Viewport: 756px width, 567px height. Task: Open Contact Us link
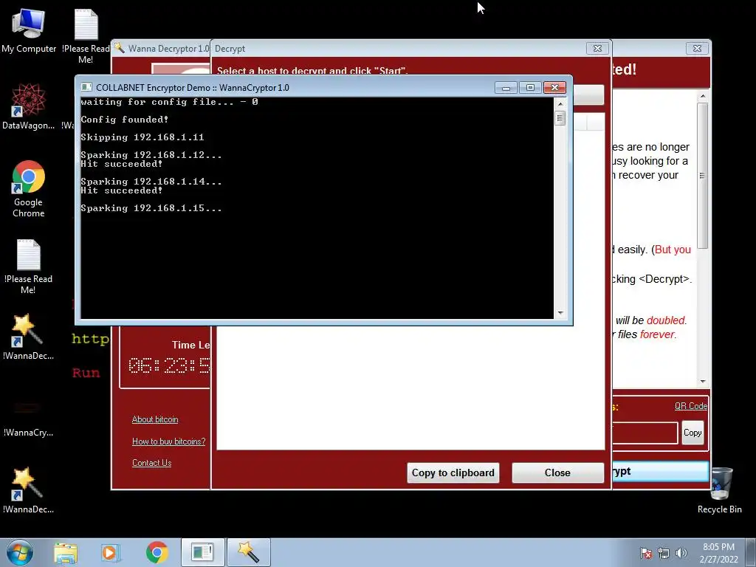point(152,463)
